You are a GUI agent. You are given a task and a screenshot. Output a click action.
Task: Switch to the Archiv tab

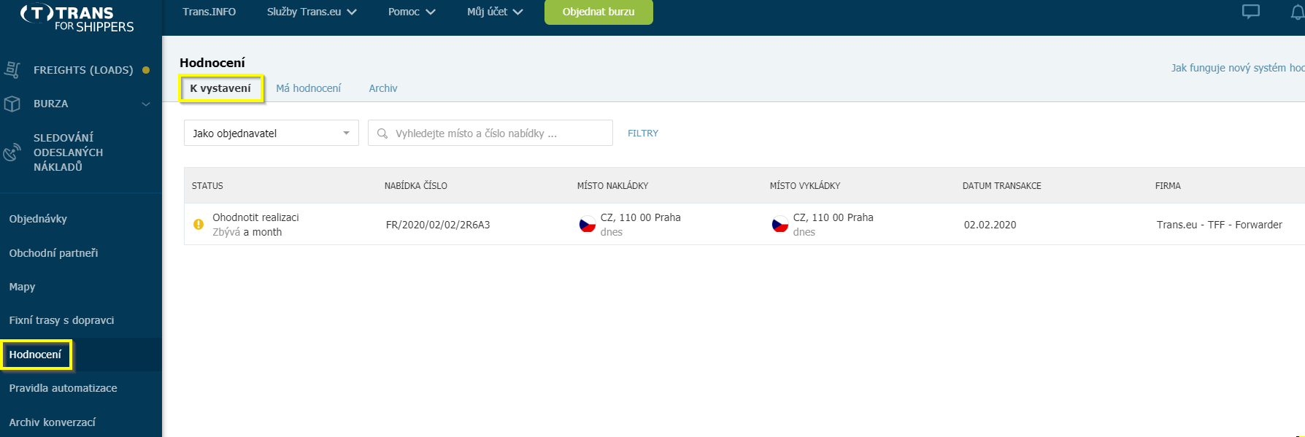(x=383, y=88)
